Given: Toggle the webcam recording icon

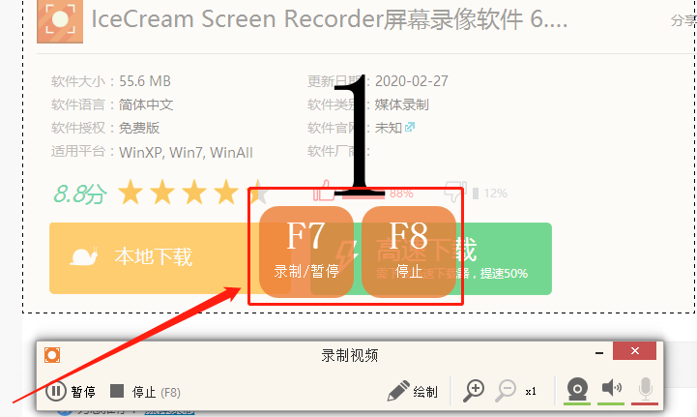Looking at the screenshot, I should click(x=577, y=389).
